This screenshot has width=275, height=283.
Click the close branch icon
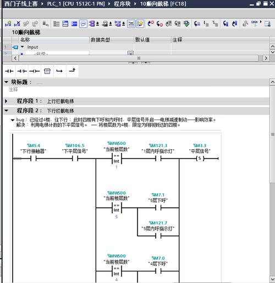72,71
